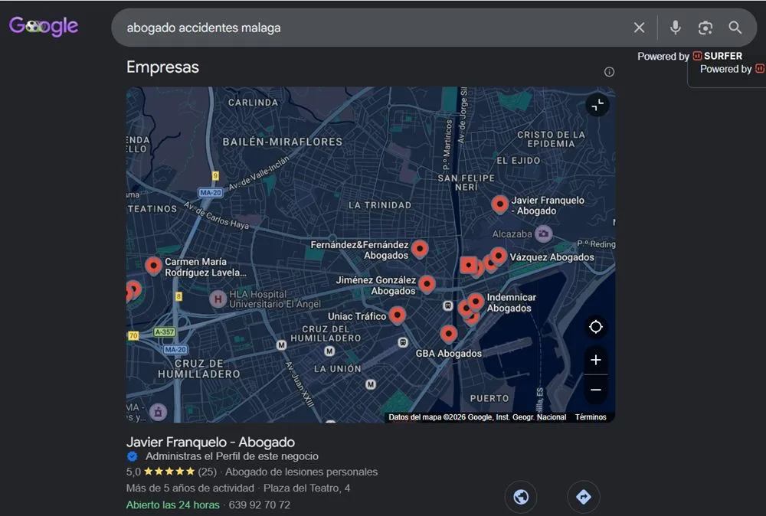Zoom in the map with plus button

click(595, 361)
